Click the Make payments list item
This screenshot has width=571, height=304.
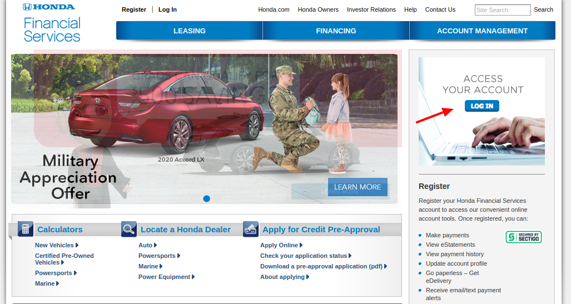[x=447, y=235]
